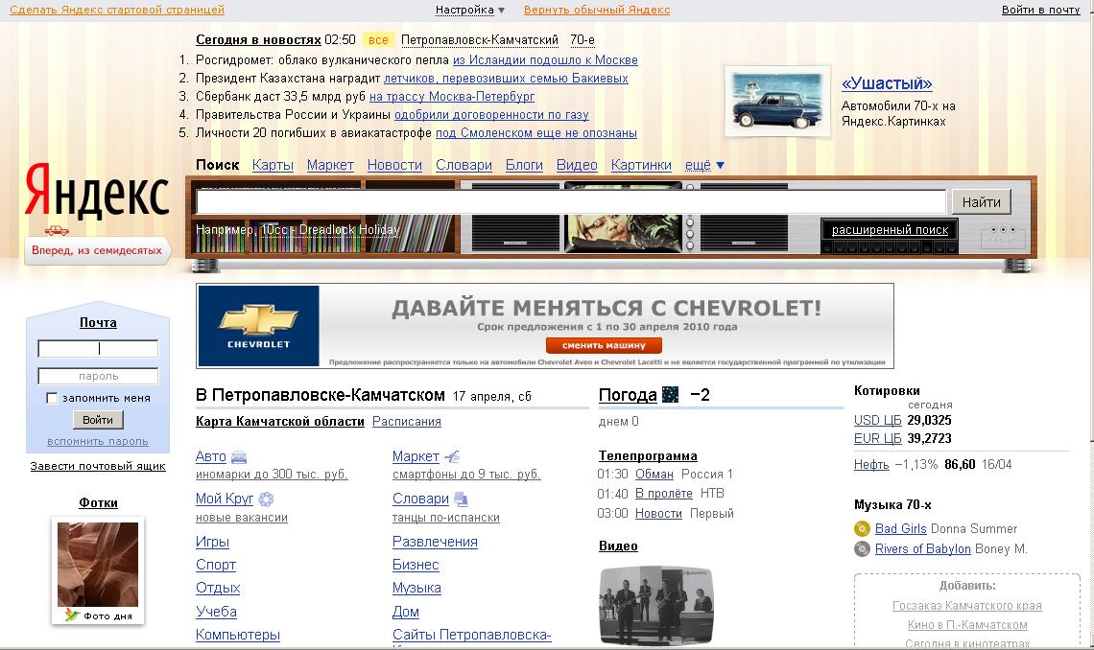Open the Блоги search tab
The width and height of the screenshot is (1094, 650).
pyautogui.click(x=524, y=165)
